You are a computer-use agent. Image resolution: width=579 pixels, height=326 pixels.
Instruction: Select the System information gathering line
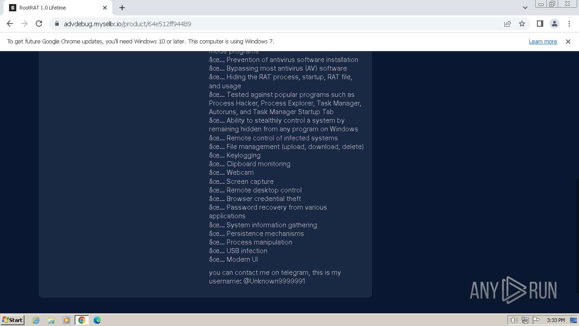pyautogui.click(x=263, y=225)
